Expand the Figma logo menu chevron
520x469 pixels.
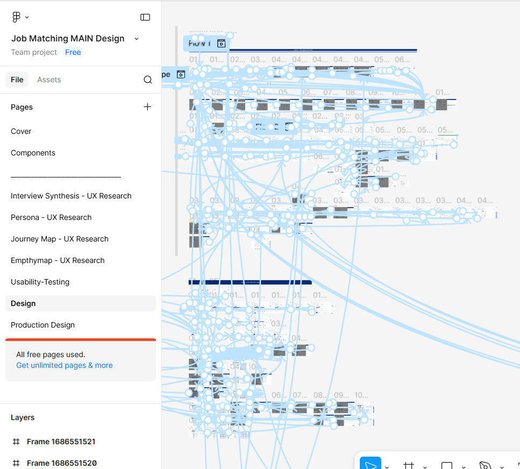click(27, 17)
